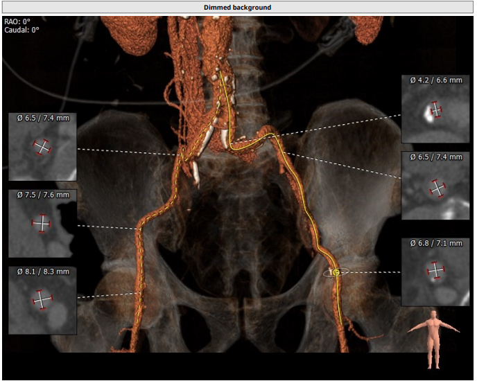Screen dimensions: 477x381
Task: Click the crosshair in the 4.2 / 6.6 mm cross-section
Action: pyautogui.click(x=435, y=109)
